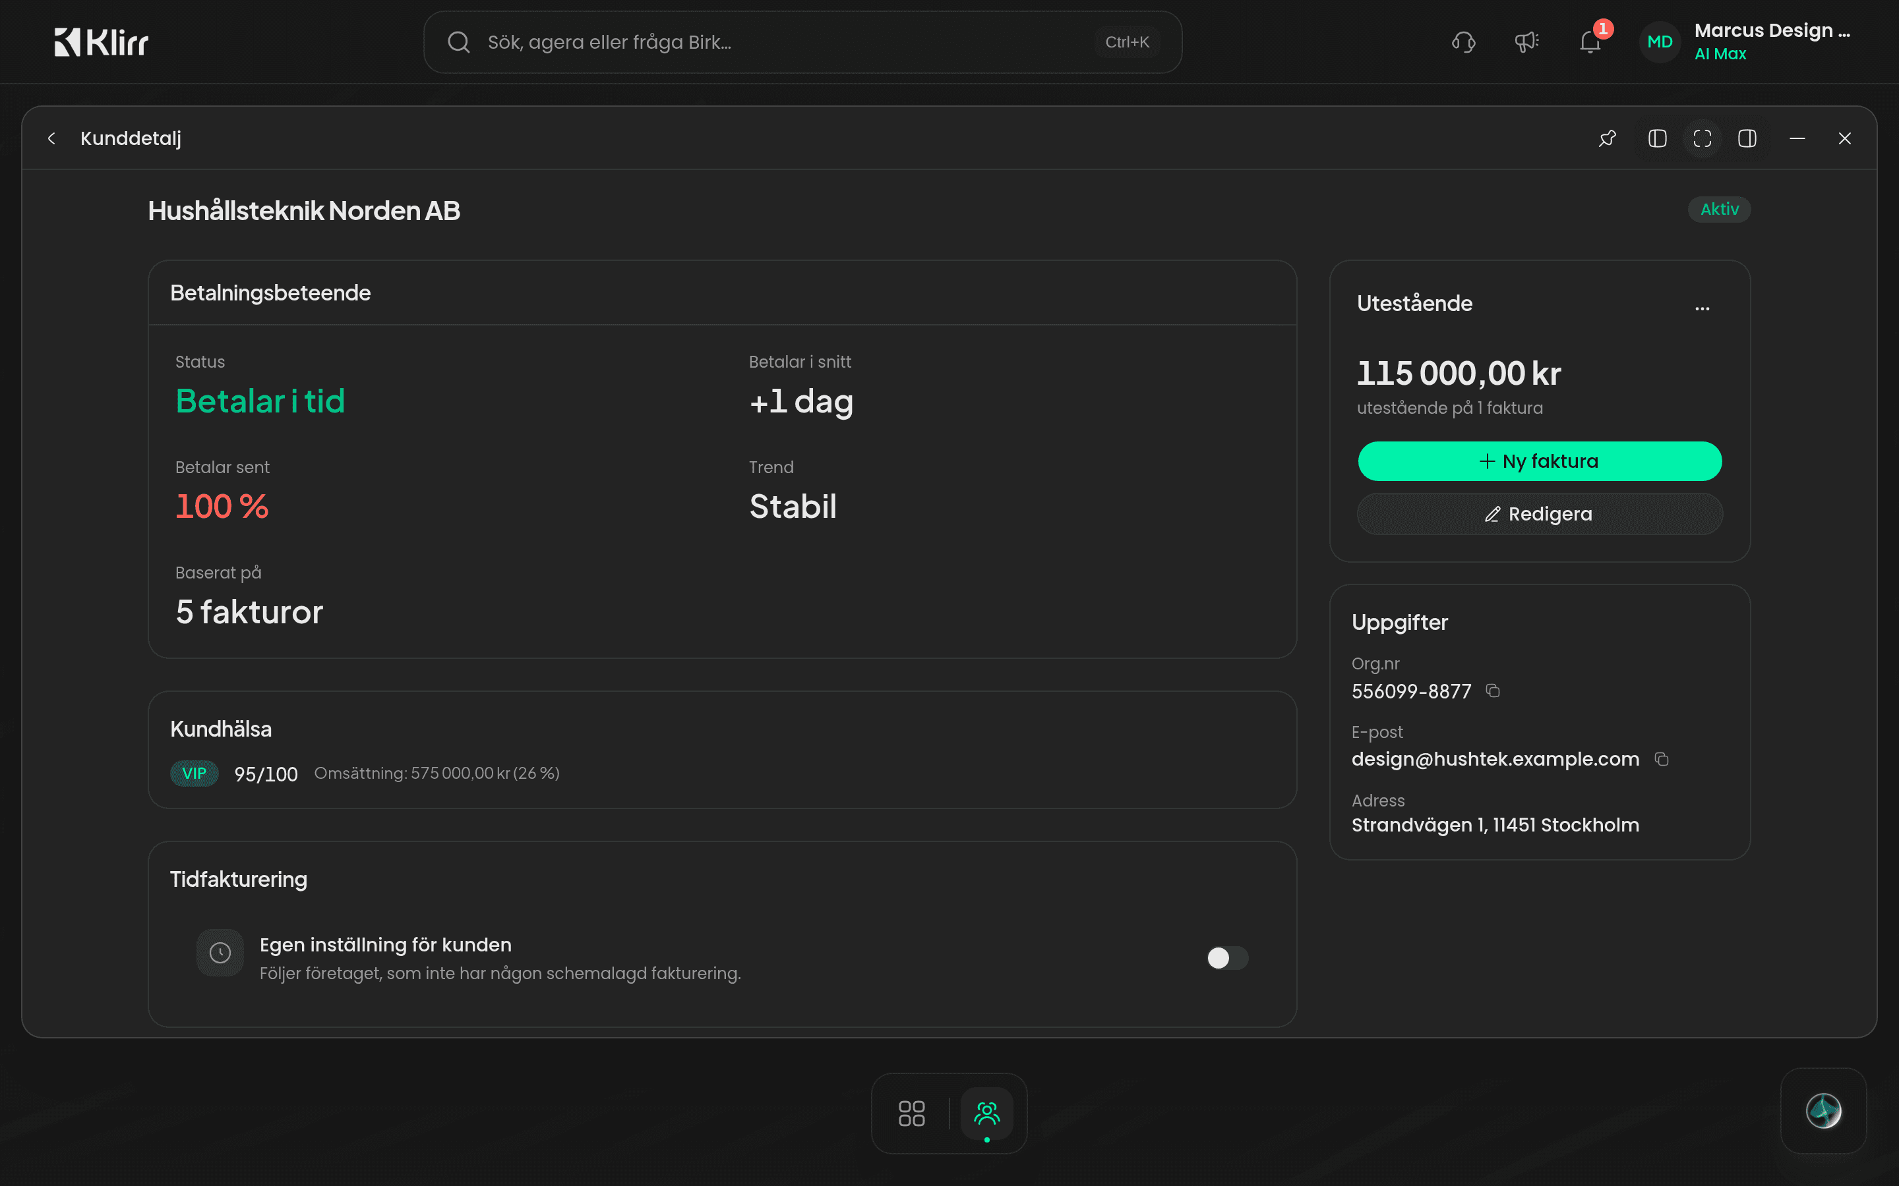Click the Hushållsteknik Norden AB heading
Image resolution: width=1899 pixels, height=1186 pixels.
(304, 211)
